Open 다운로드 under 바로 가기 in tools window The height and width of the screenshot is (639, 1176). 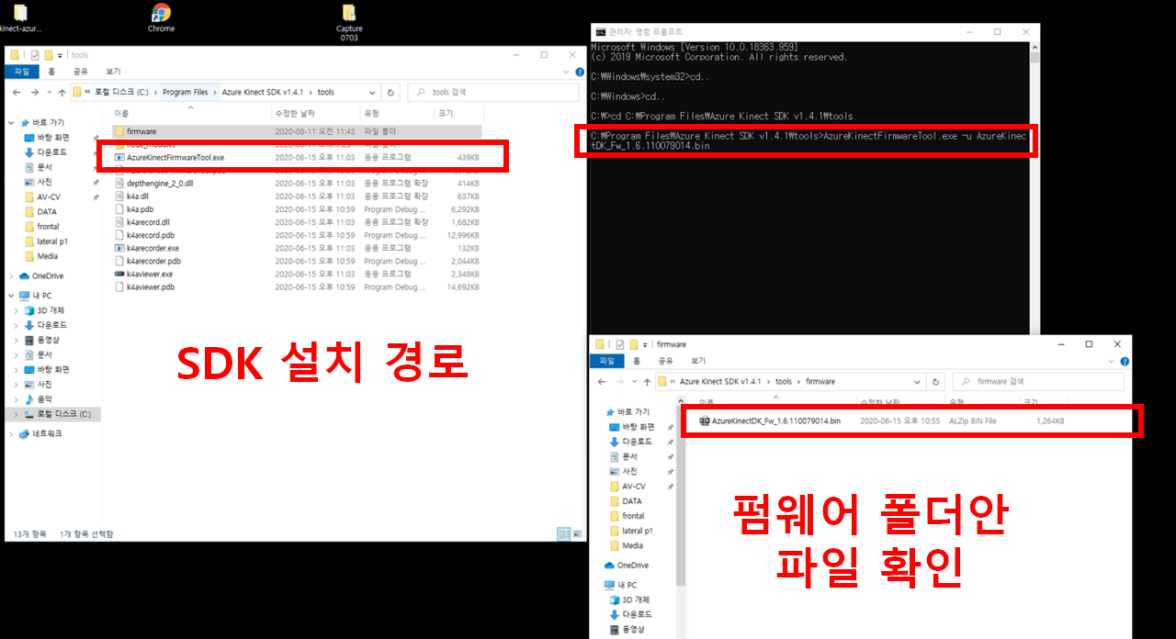coord(51,151)
